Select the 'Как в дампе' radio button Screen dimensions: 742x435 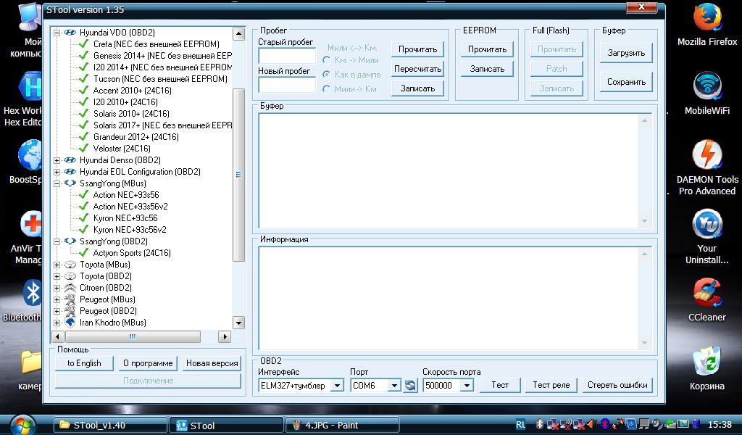[327, 75]
